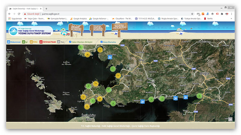Uncheck the Yakın Olanları Birleştir checkbox
241x135 pixels.
(70, 42)
